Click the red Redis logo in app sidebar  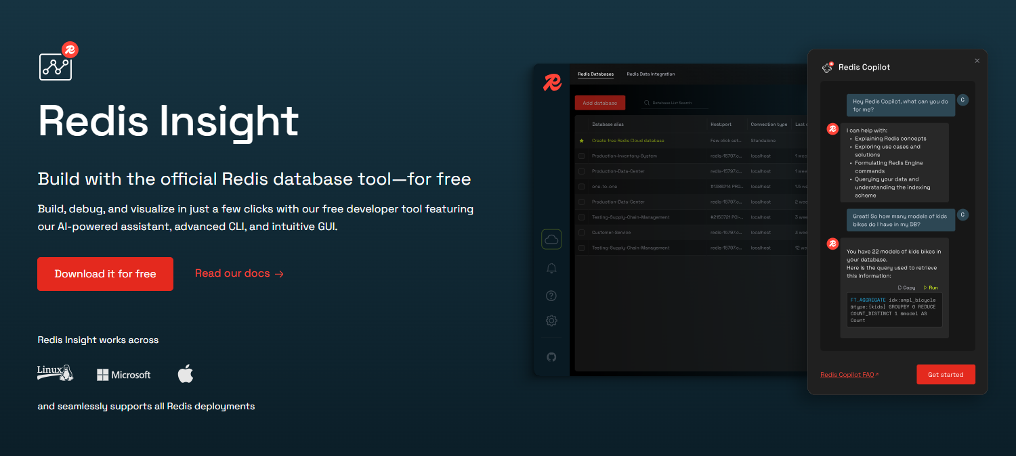552,83
